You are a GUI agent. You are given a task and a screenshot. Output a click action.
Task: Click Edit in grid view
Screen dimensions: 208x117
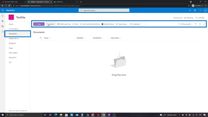tap(64, 24)
